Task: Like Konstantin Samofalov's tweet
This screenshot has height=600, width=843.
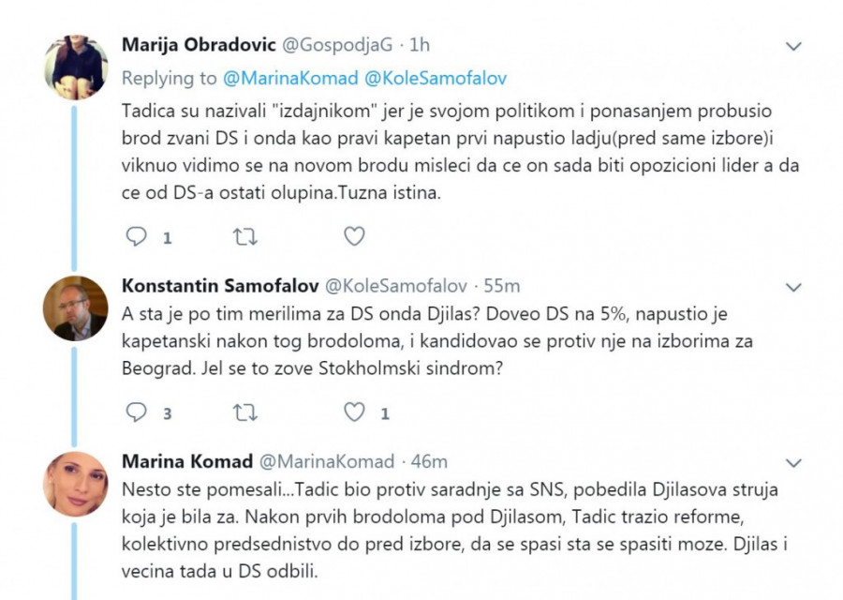Action: click(x=353, y=412)
